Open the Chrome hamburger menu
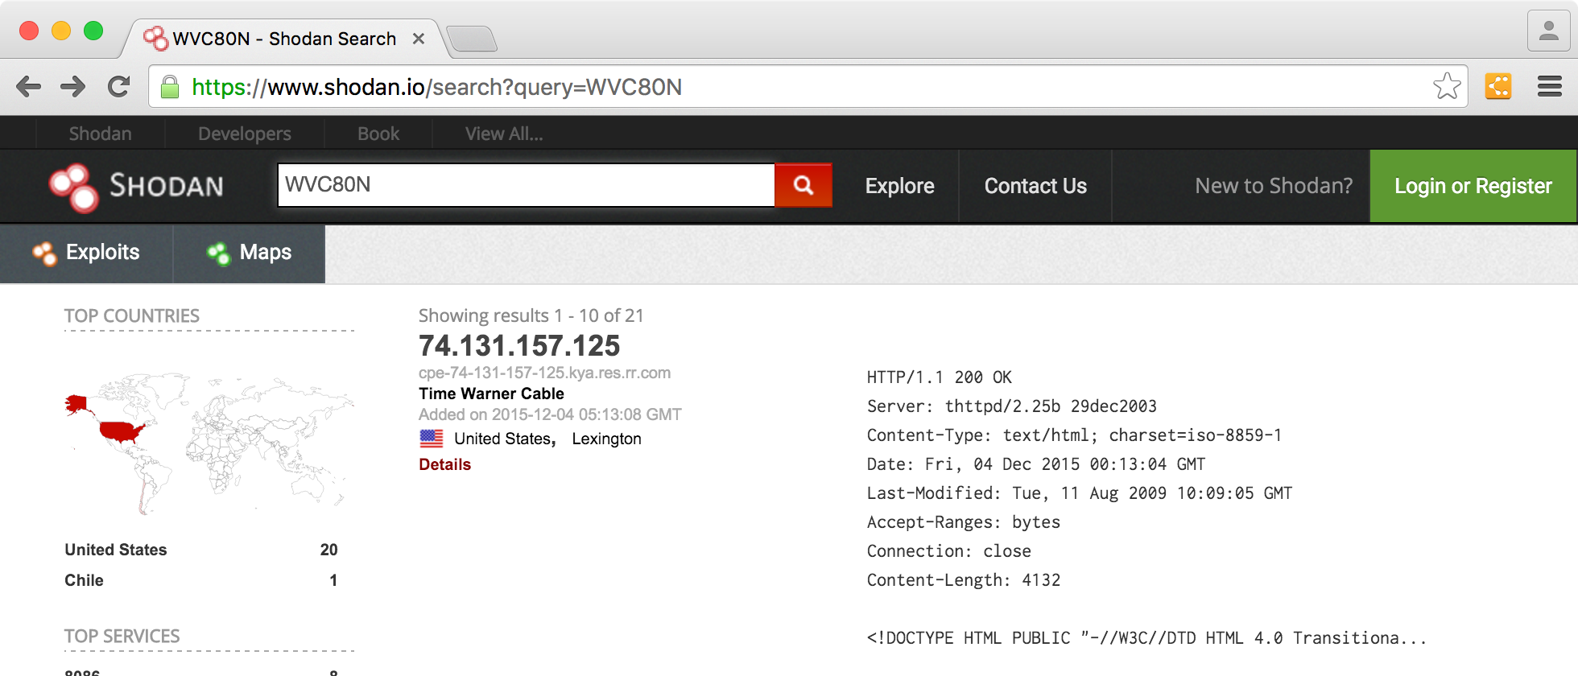 pyautogui.click(x=1550, y=86)
